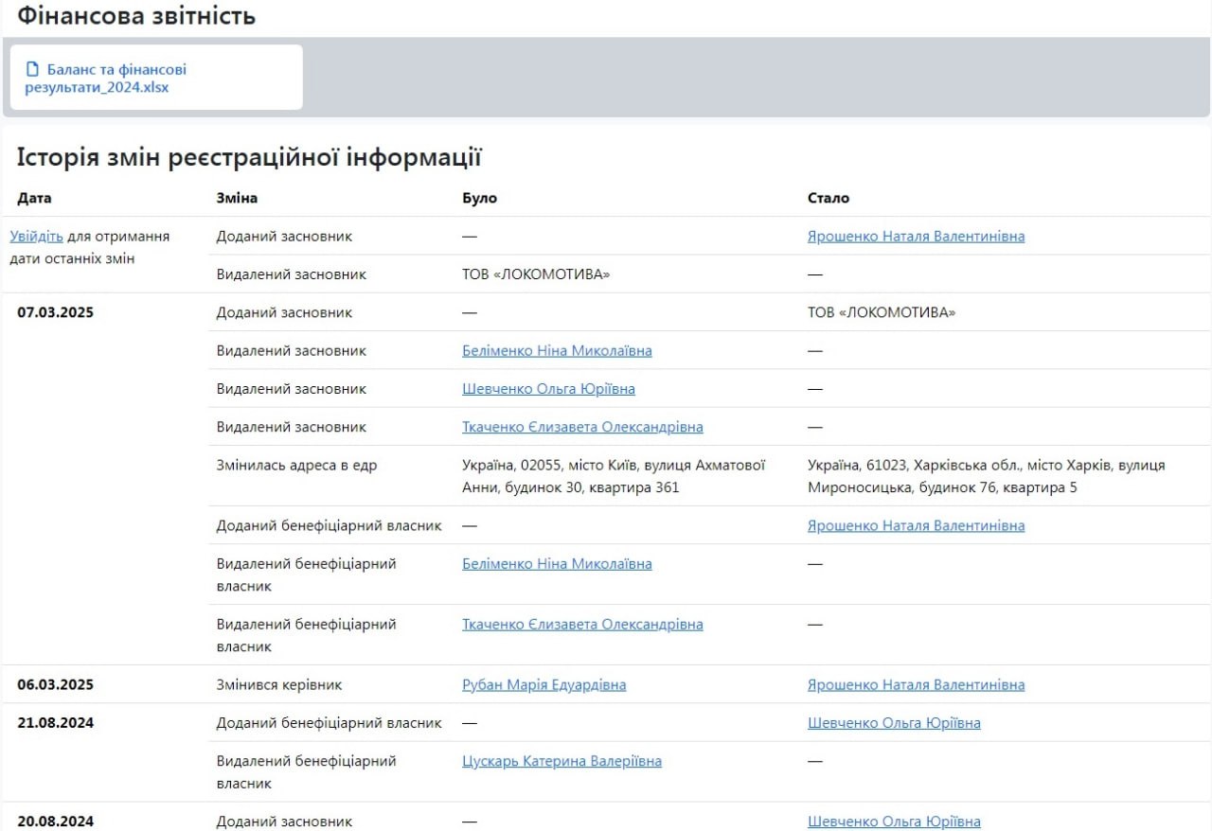
Task: Open Баланс та фінансові результати_2024.xlsx file link
Action: click(x=106, y=79)
